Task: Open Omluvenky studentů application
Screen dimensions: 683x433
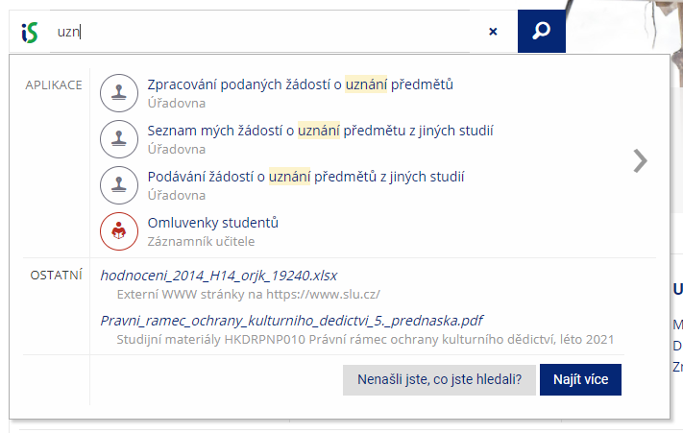Action: [x=212, y=223]
